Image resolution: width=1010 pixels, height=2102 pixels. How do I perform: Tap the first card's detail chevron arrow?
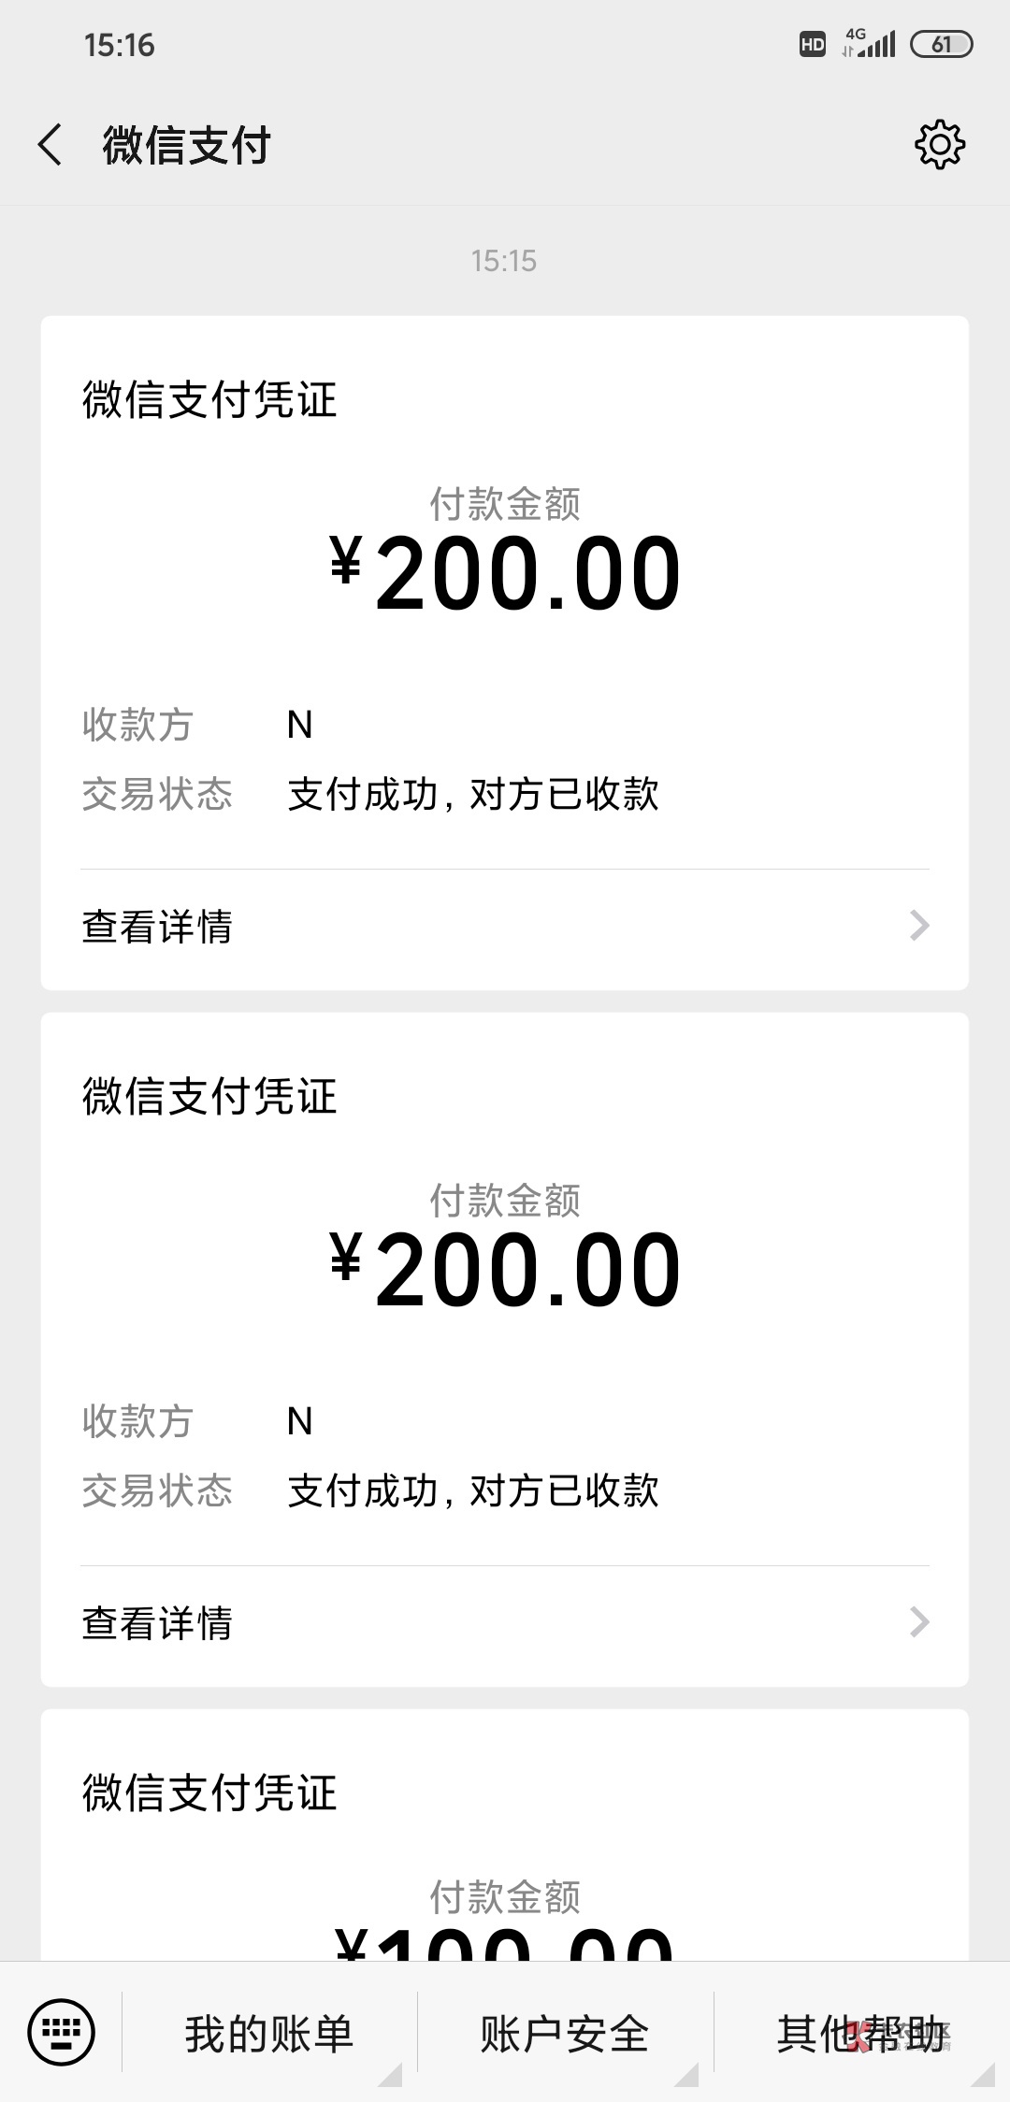click(919, 926)
